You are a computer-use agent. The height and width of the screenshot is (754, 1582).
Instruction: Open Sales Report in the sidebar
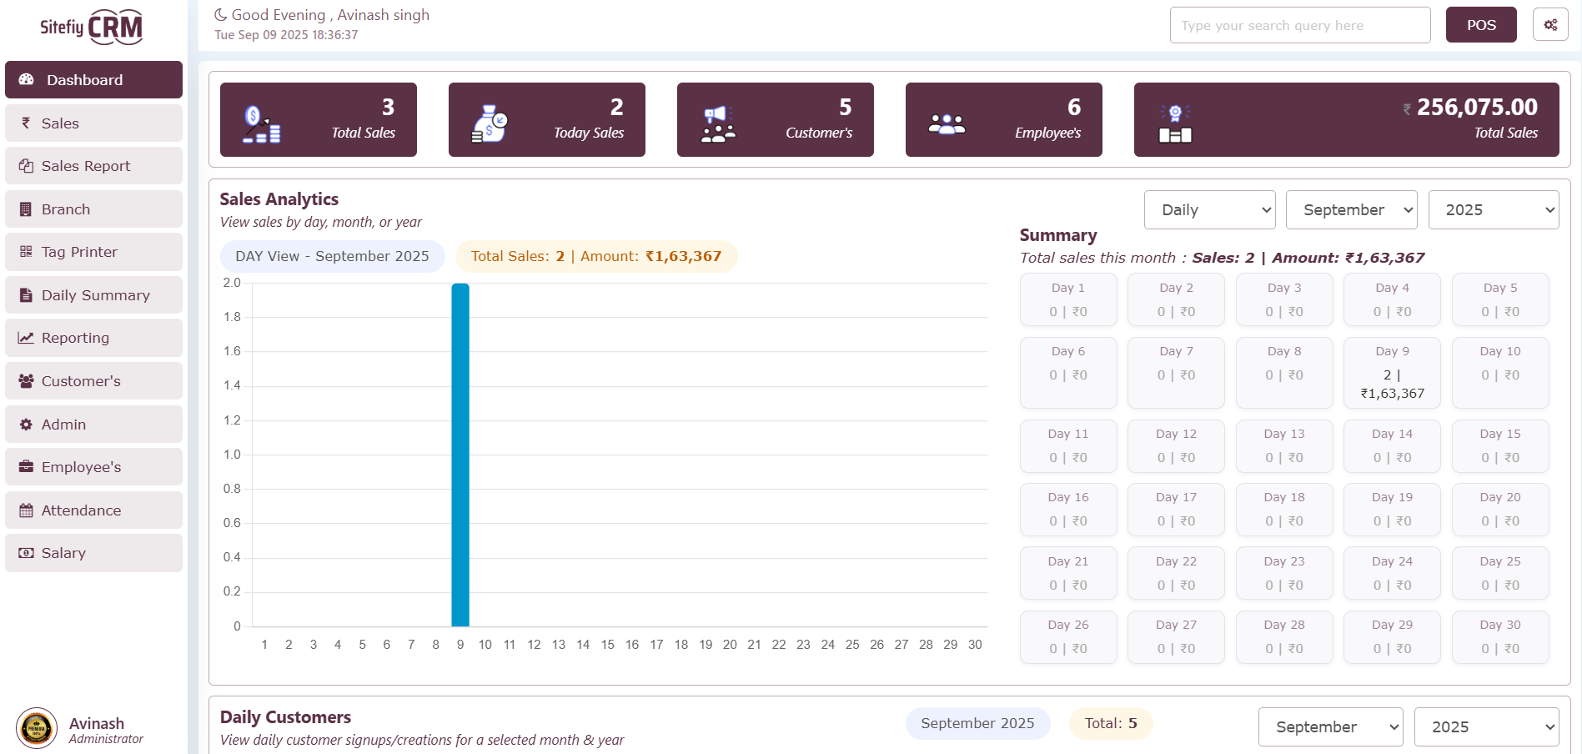coord(93,166)
